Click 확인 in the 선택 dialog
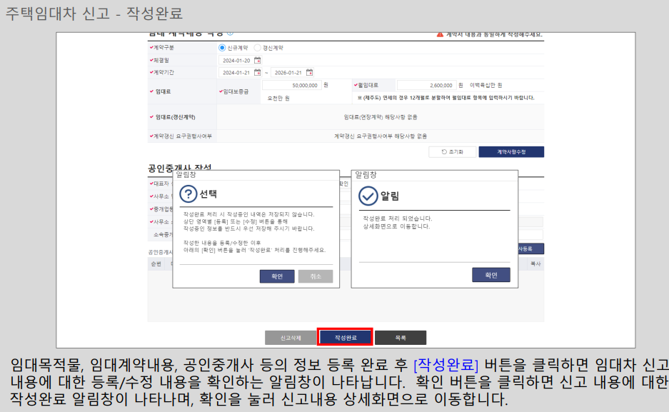Image resolution: width=669 pixels, height=412 pixels. (278, 275)
